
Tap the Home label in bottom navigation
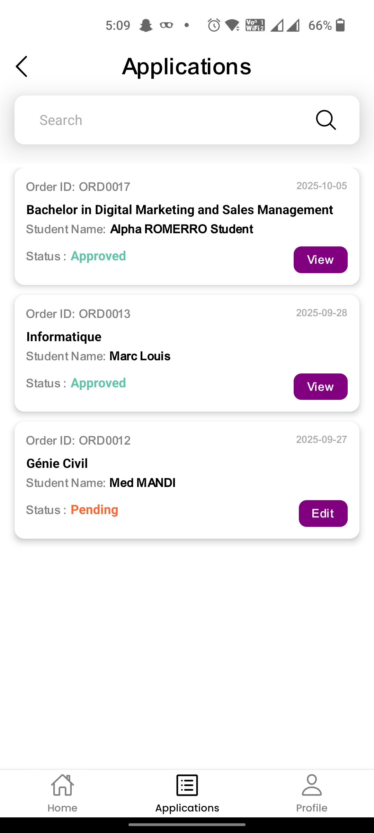click(x=62, y=808)
